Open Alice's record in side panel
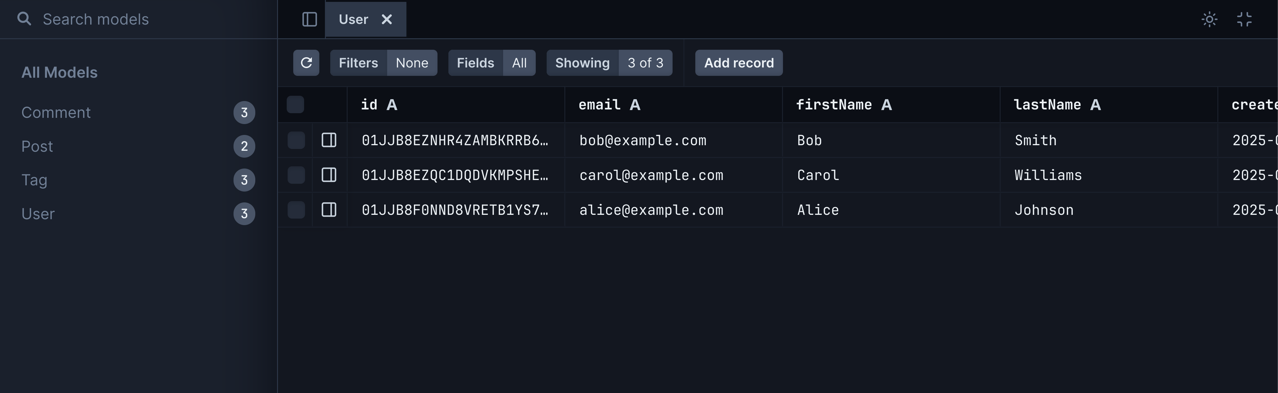This screenshot has height=393, width=1278. click(x=329, y=210)
